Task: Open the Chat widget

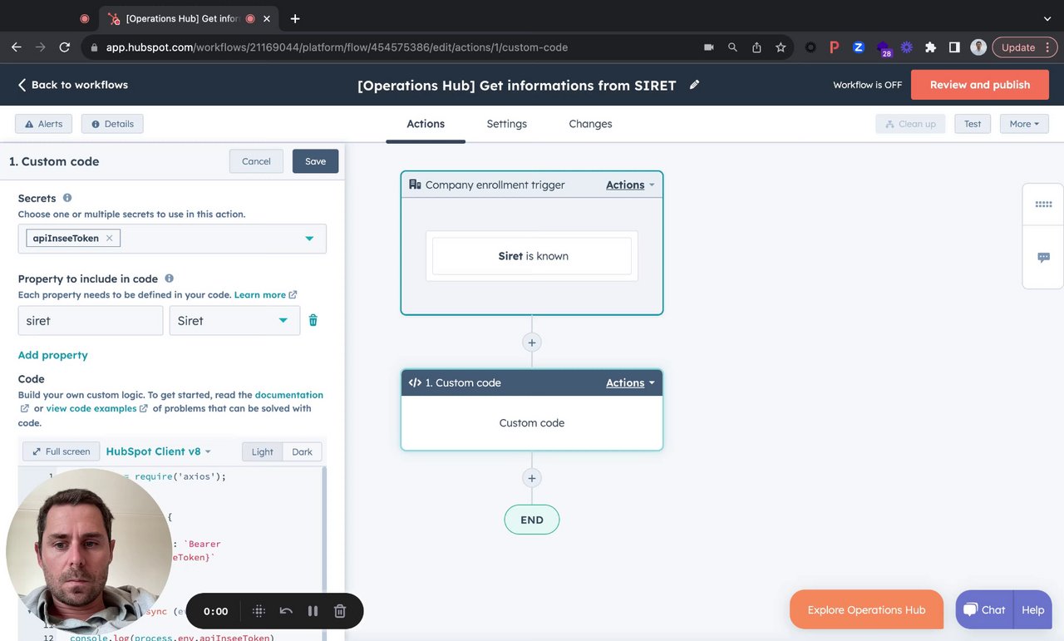Action: pyautogui.click(x=984, y=609)
